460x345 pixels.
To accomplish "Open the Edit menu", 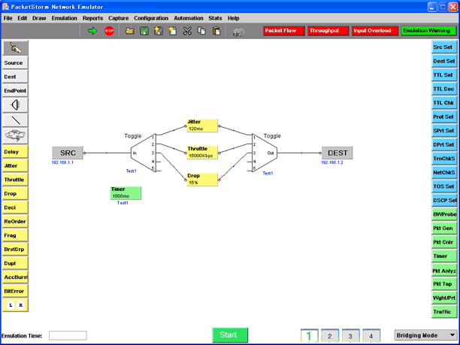I will [x=23, y=18].
